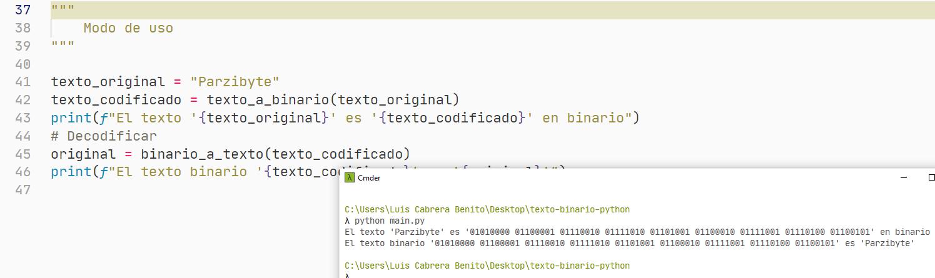Click the print statement on line 43
This screenshot has width=935, height=278.
pos(345,118)
